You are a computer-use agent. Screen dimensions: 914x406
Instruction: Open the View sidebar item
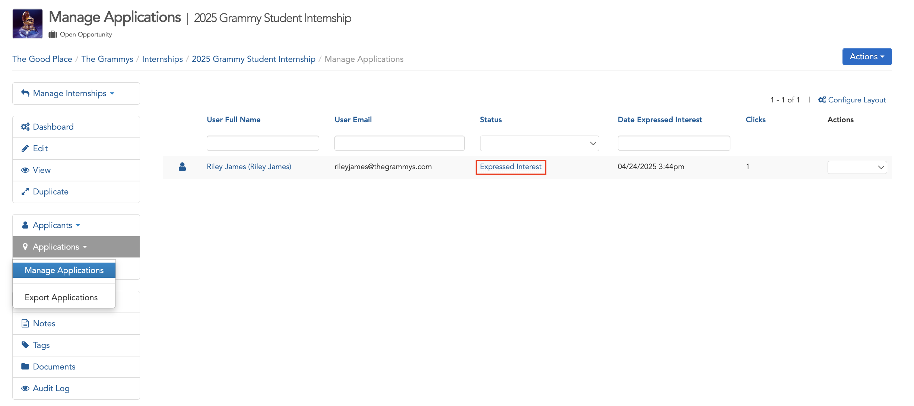76,170
